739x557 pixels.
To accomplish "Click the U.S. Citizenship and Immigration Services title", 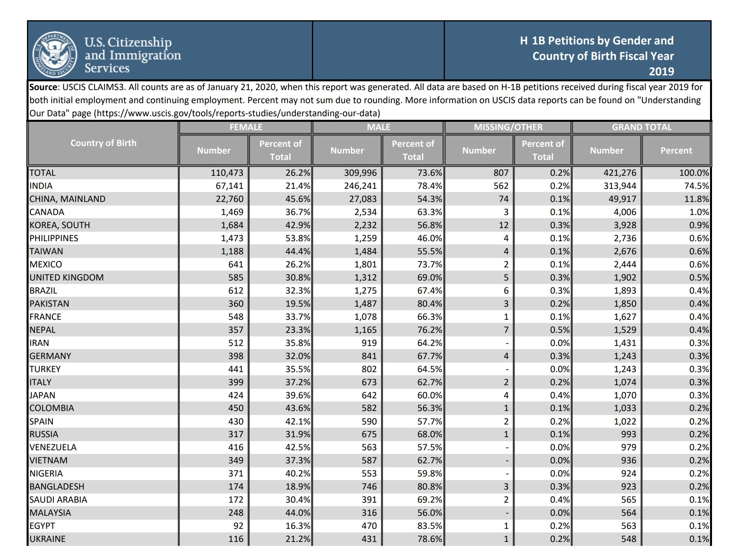I will pos(133,55).
